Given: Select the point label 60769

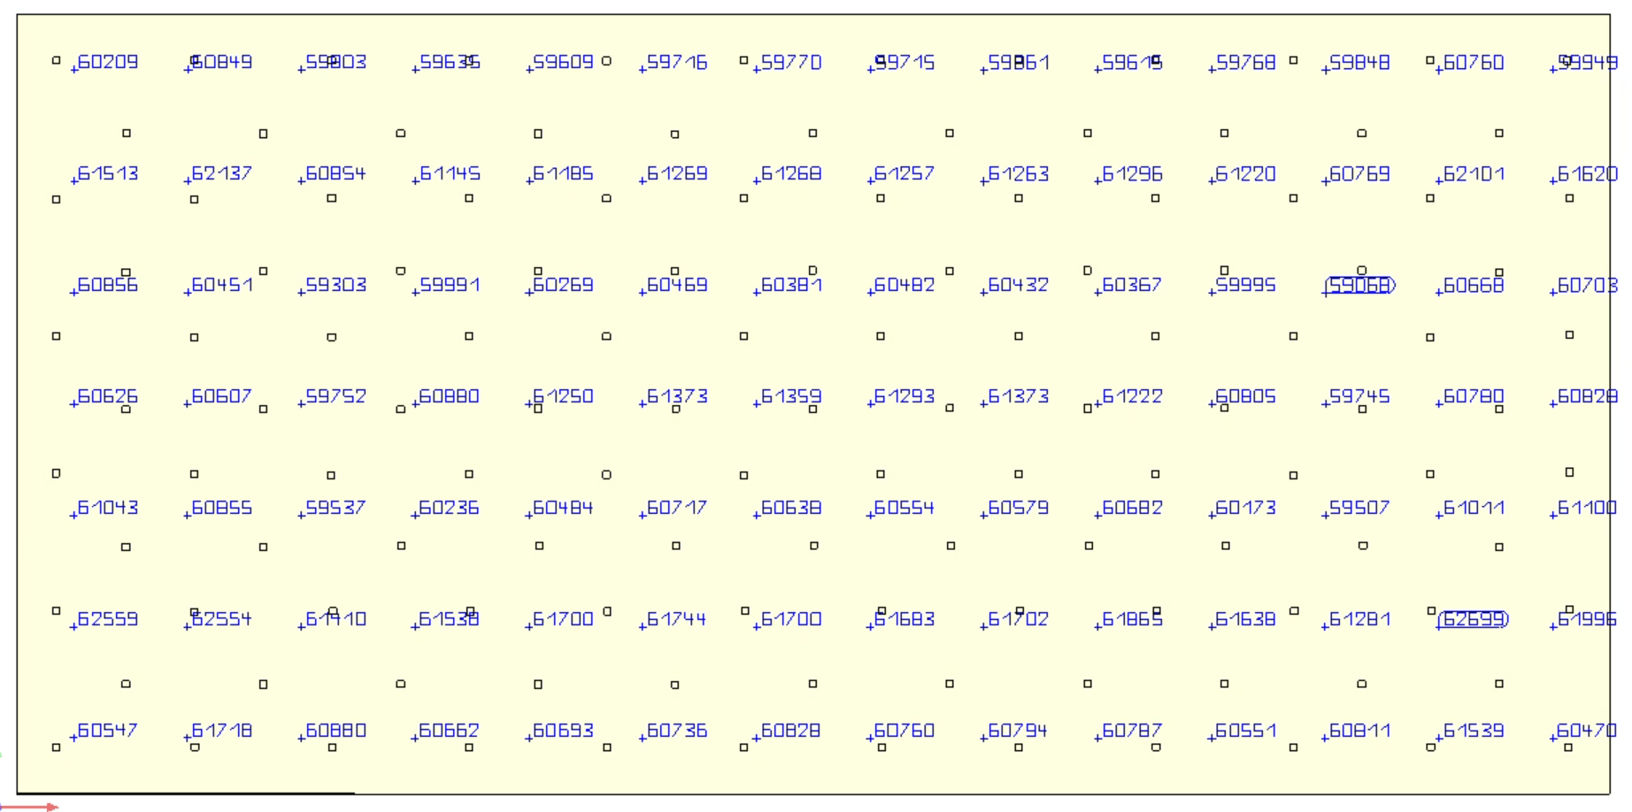Looking at the screenshot, I should click(1360, 173).
